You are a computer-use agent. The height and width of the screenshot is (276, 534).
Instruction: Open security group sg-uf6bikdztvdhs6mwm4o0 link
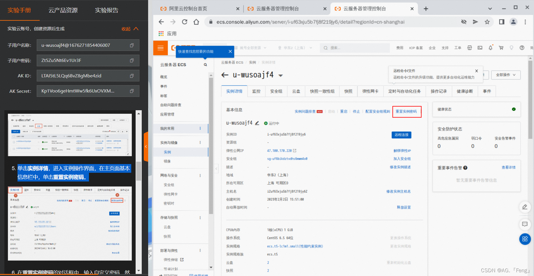[x=287, y=159]
